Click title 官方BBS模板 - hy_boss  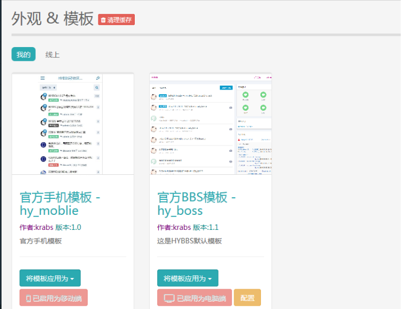196,204
